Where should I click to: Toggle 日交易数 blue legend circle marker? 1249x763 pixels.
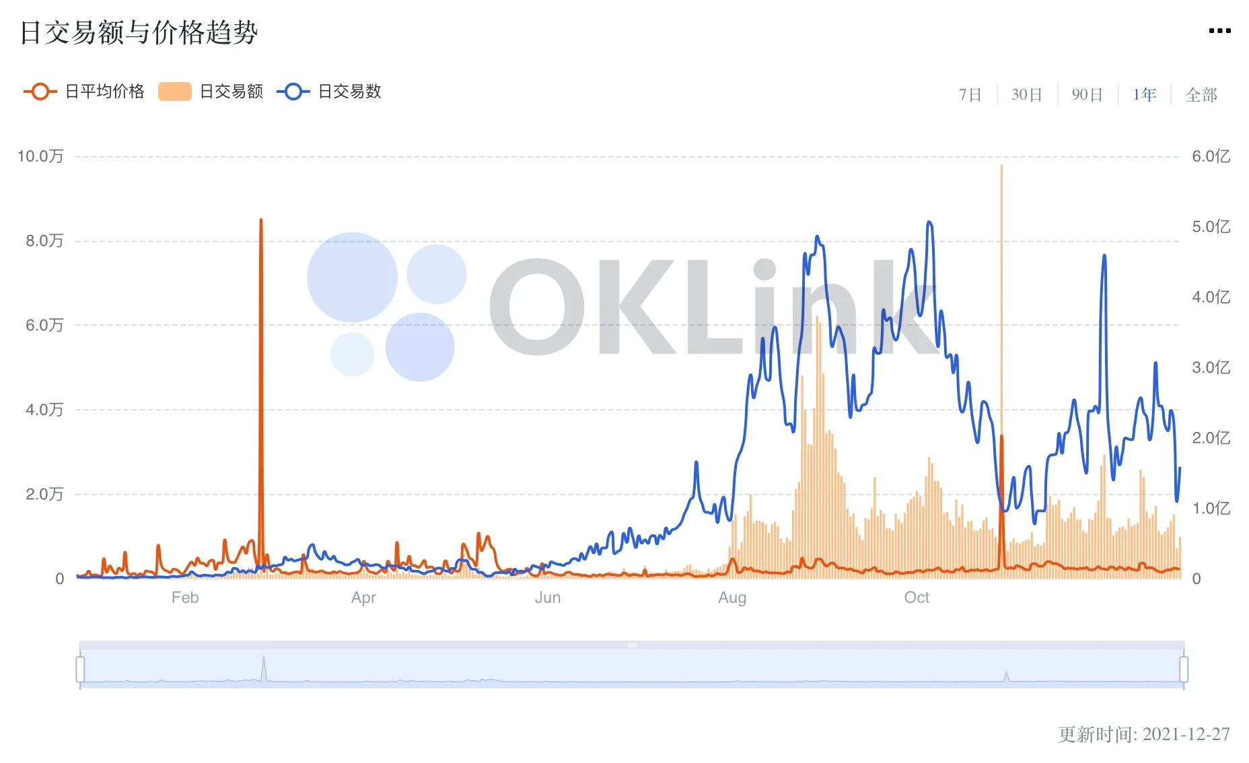293,92
